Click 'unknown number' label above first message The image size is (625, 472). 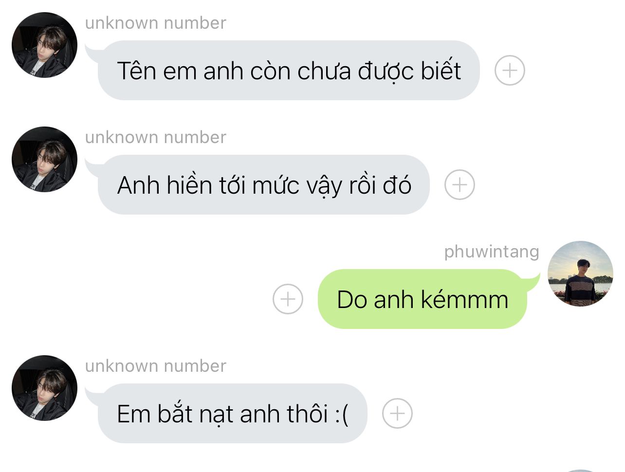click(156, 23)
